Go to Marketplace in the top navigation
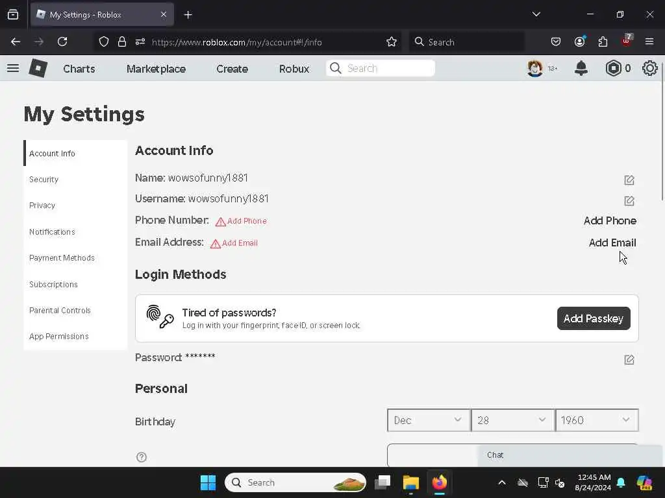This screenshot has height=498, width=665. [156, 69]
